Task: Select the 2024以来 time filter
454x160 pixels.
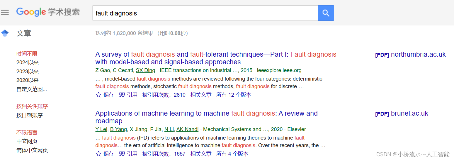Action: 28,62
